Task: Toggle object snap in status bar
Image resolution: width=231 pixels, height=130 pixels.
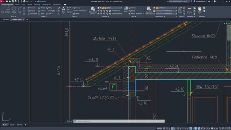Action: point(191,129)
